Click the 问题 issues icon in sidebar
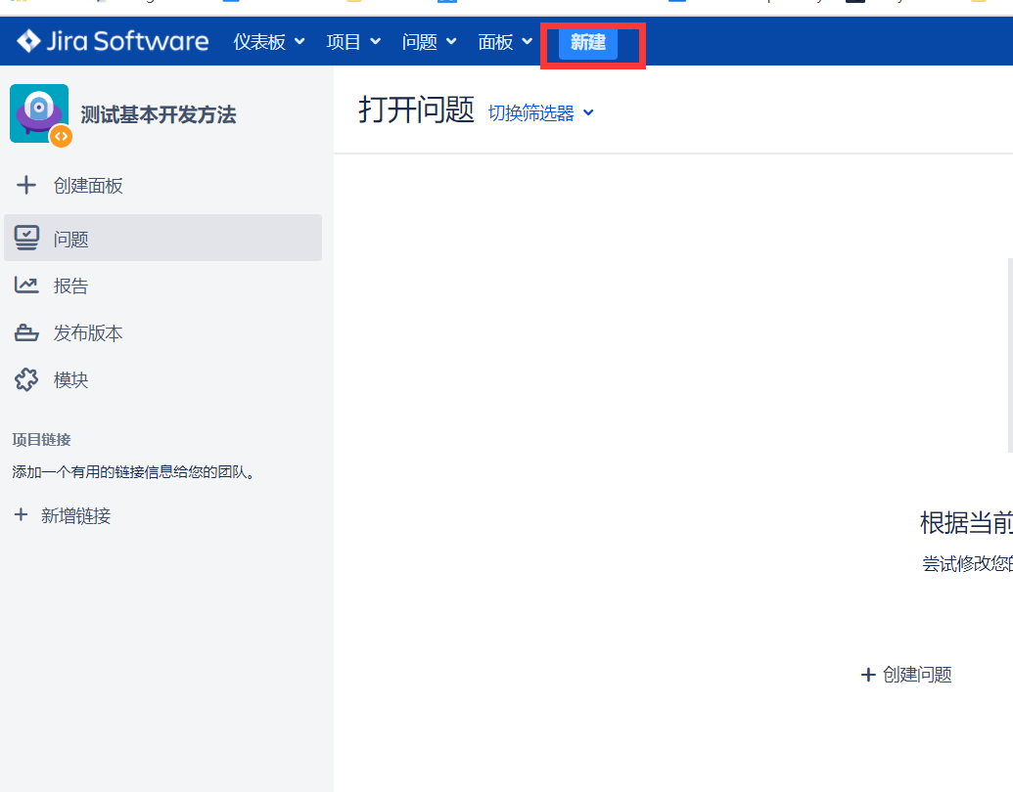The width and height of the screenshot is (1013, 792). click(25, 237)
